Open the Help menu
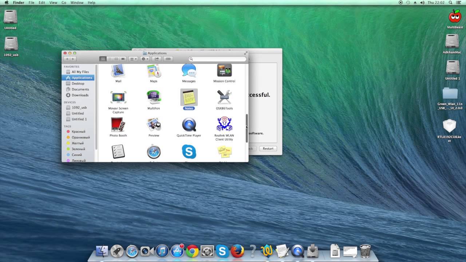The height and width of the screenshot is (262, 466). 91,3
